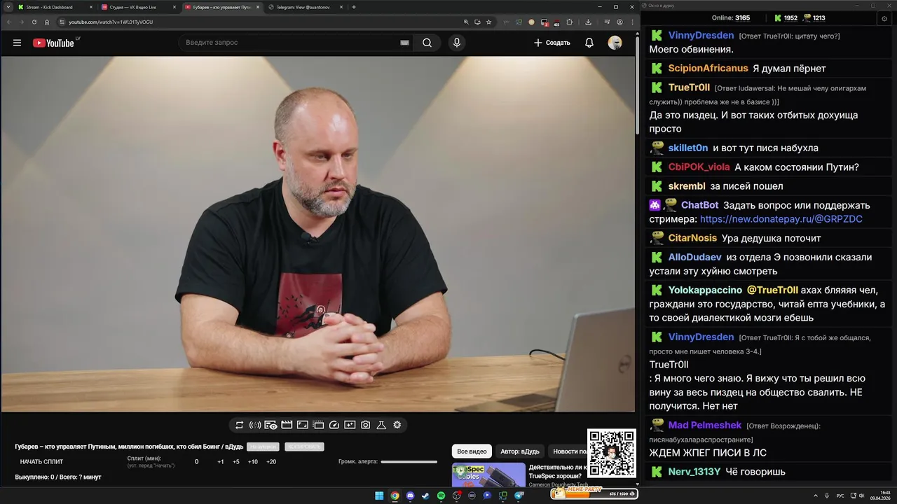Click the НАЧАТЬ СПЛИТ button
This screenshot has width=897, height=504.
pos(41,461)
